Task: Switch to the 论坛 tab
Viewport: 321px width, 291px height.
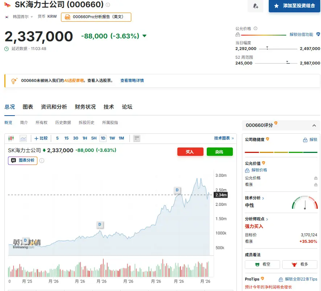Action: tap(127, 107)
